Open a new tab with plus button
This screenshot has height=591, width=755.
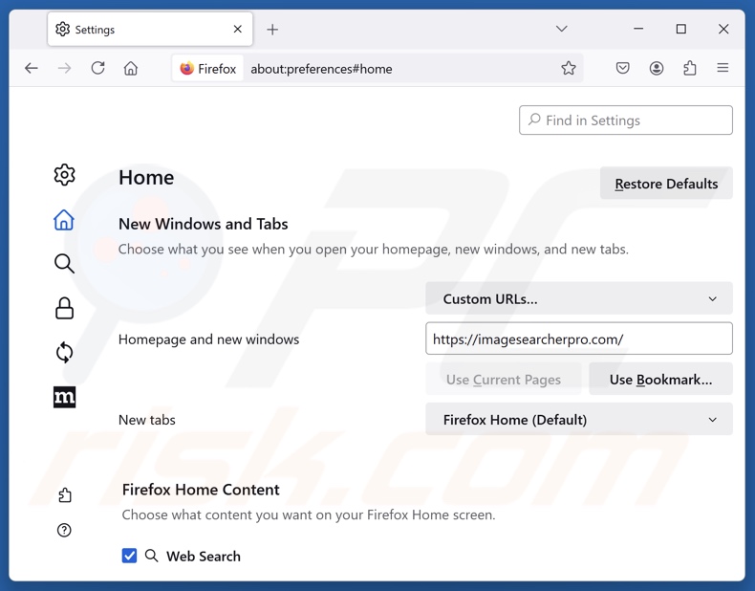272,30
